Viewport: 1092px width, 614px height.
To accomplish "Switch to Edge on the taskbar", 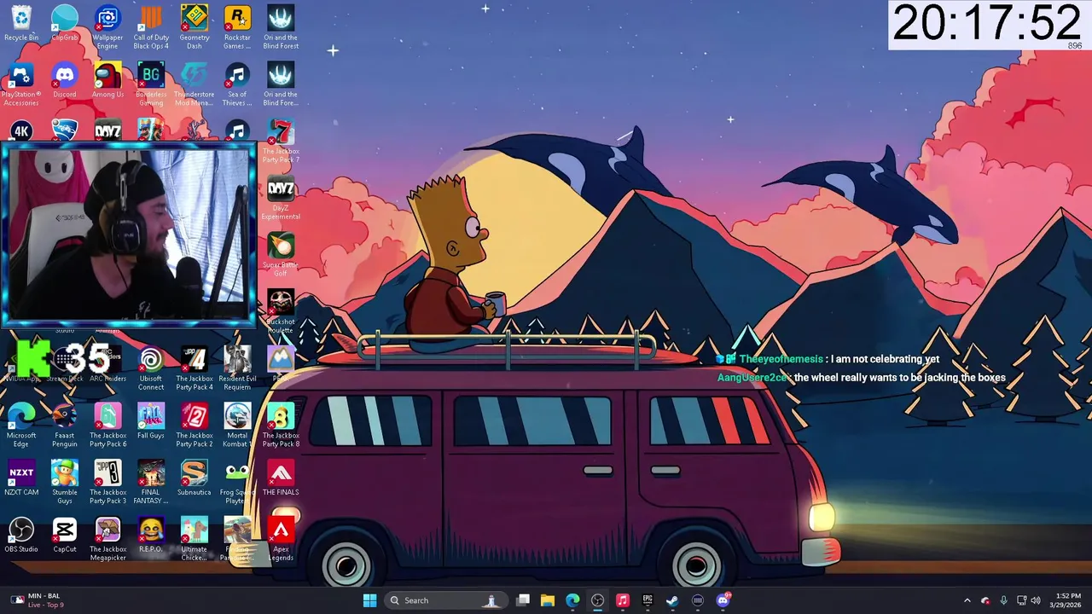I will [572, 600].
